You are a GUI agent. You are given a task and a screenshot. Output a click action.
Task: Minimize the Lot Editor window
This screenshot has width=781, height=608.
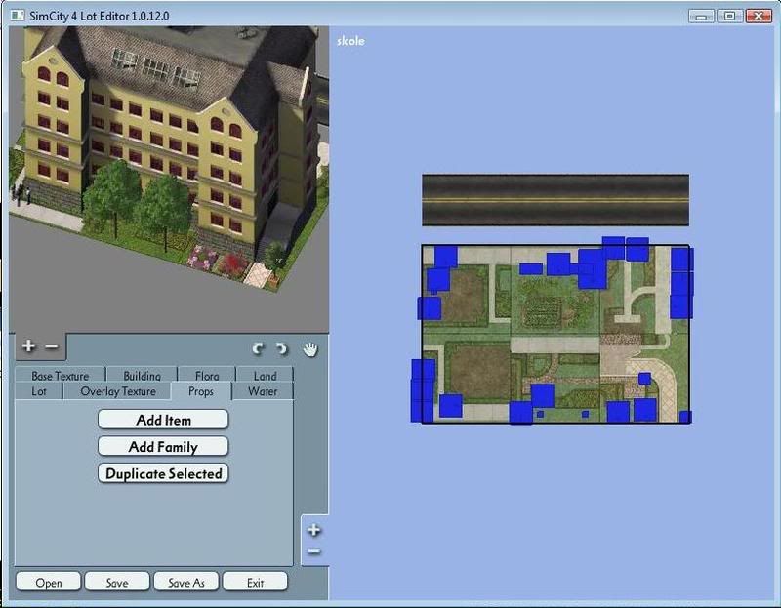701,17
